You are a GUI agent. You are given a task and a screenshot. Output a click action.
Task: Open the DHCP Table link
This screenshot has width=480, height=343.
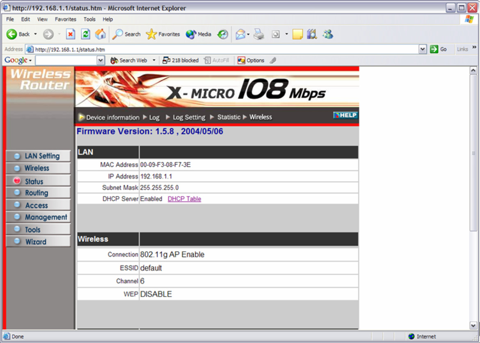click(x=184, y=199)
